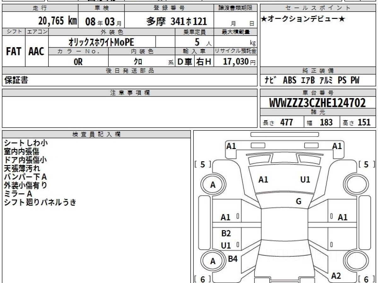This screenshot has width=378, height=283.
Task: Click the B4 mark near rear wheel
Action: point(232,259)
